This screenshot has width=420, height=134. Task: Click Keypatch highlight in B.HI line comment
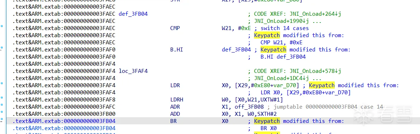(x=273, y=50)
